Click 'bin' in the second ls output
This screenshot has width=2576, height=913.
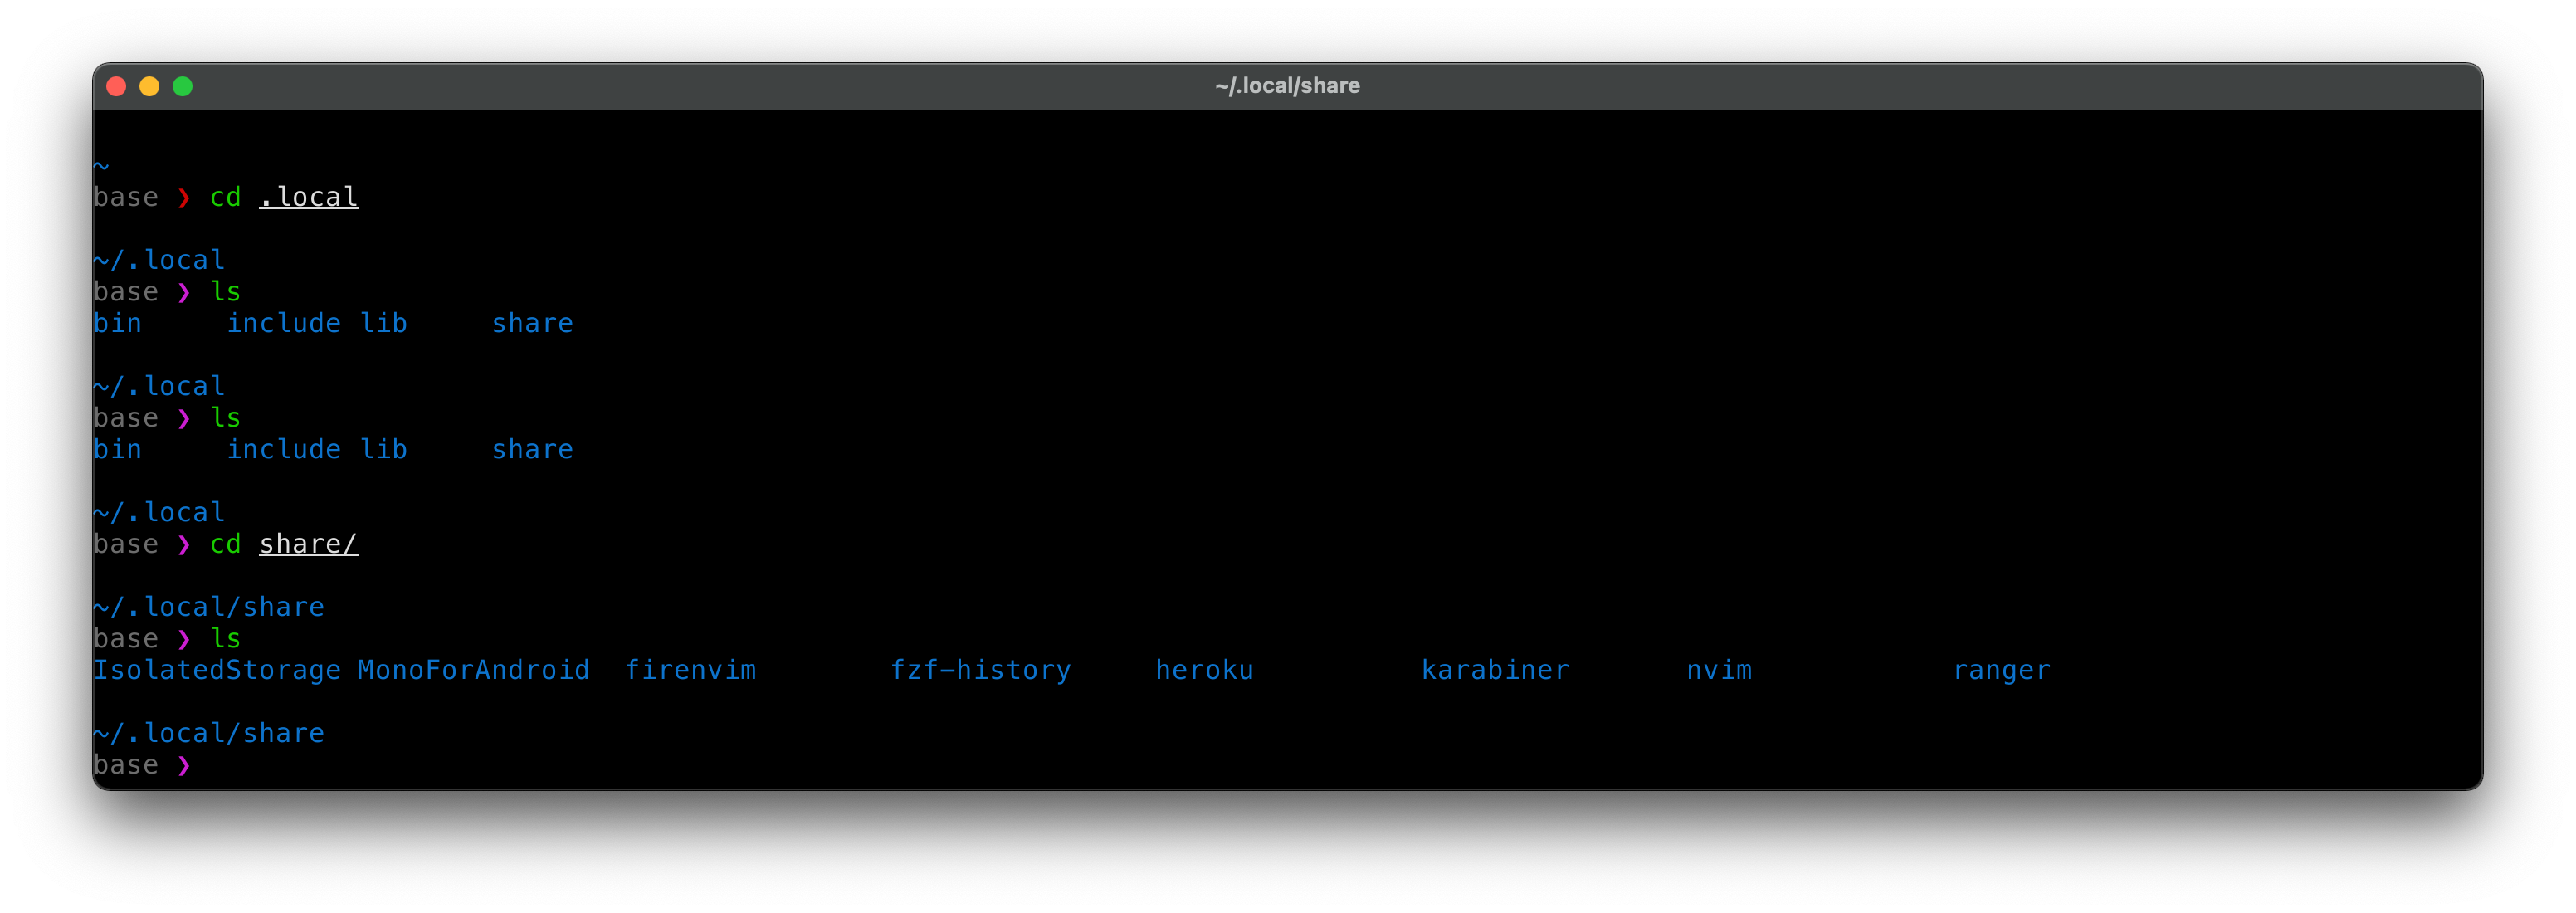pyautogui.click(x=118, y=449)
